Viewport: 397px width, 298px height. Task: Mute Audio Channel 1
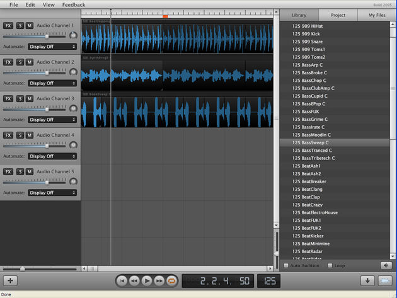point(30,26)
